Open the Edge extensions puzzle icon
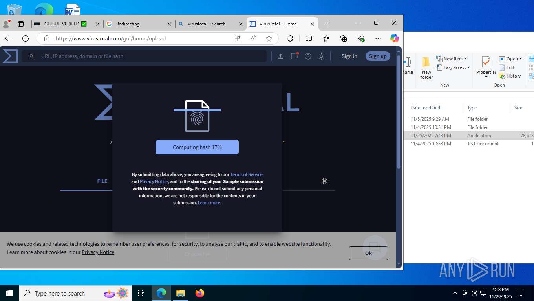Screen dimensions: 534x301 [290, 38]
